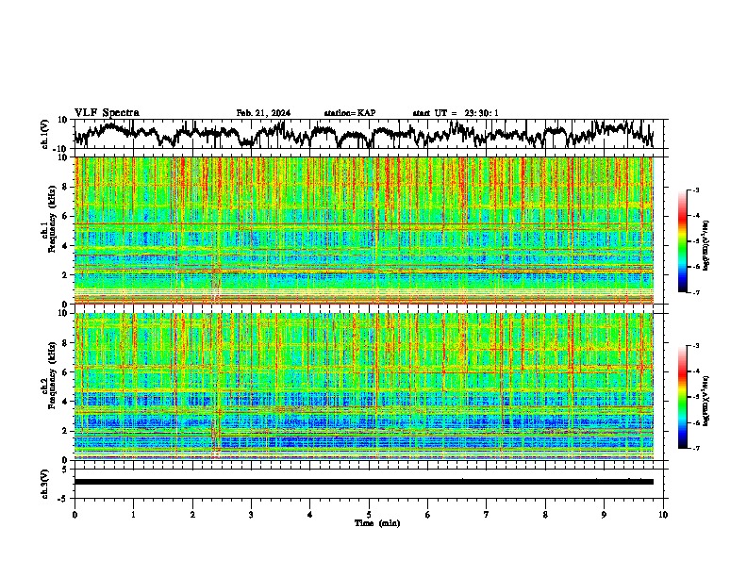Click the 6 kHz tick on ch.2 spectrogram axis

point(66,372)
